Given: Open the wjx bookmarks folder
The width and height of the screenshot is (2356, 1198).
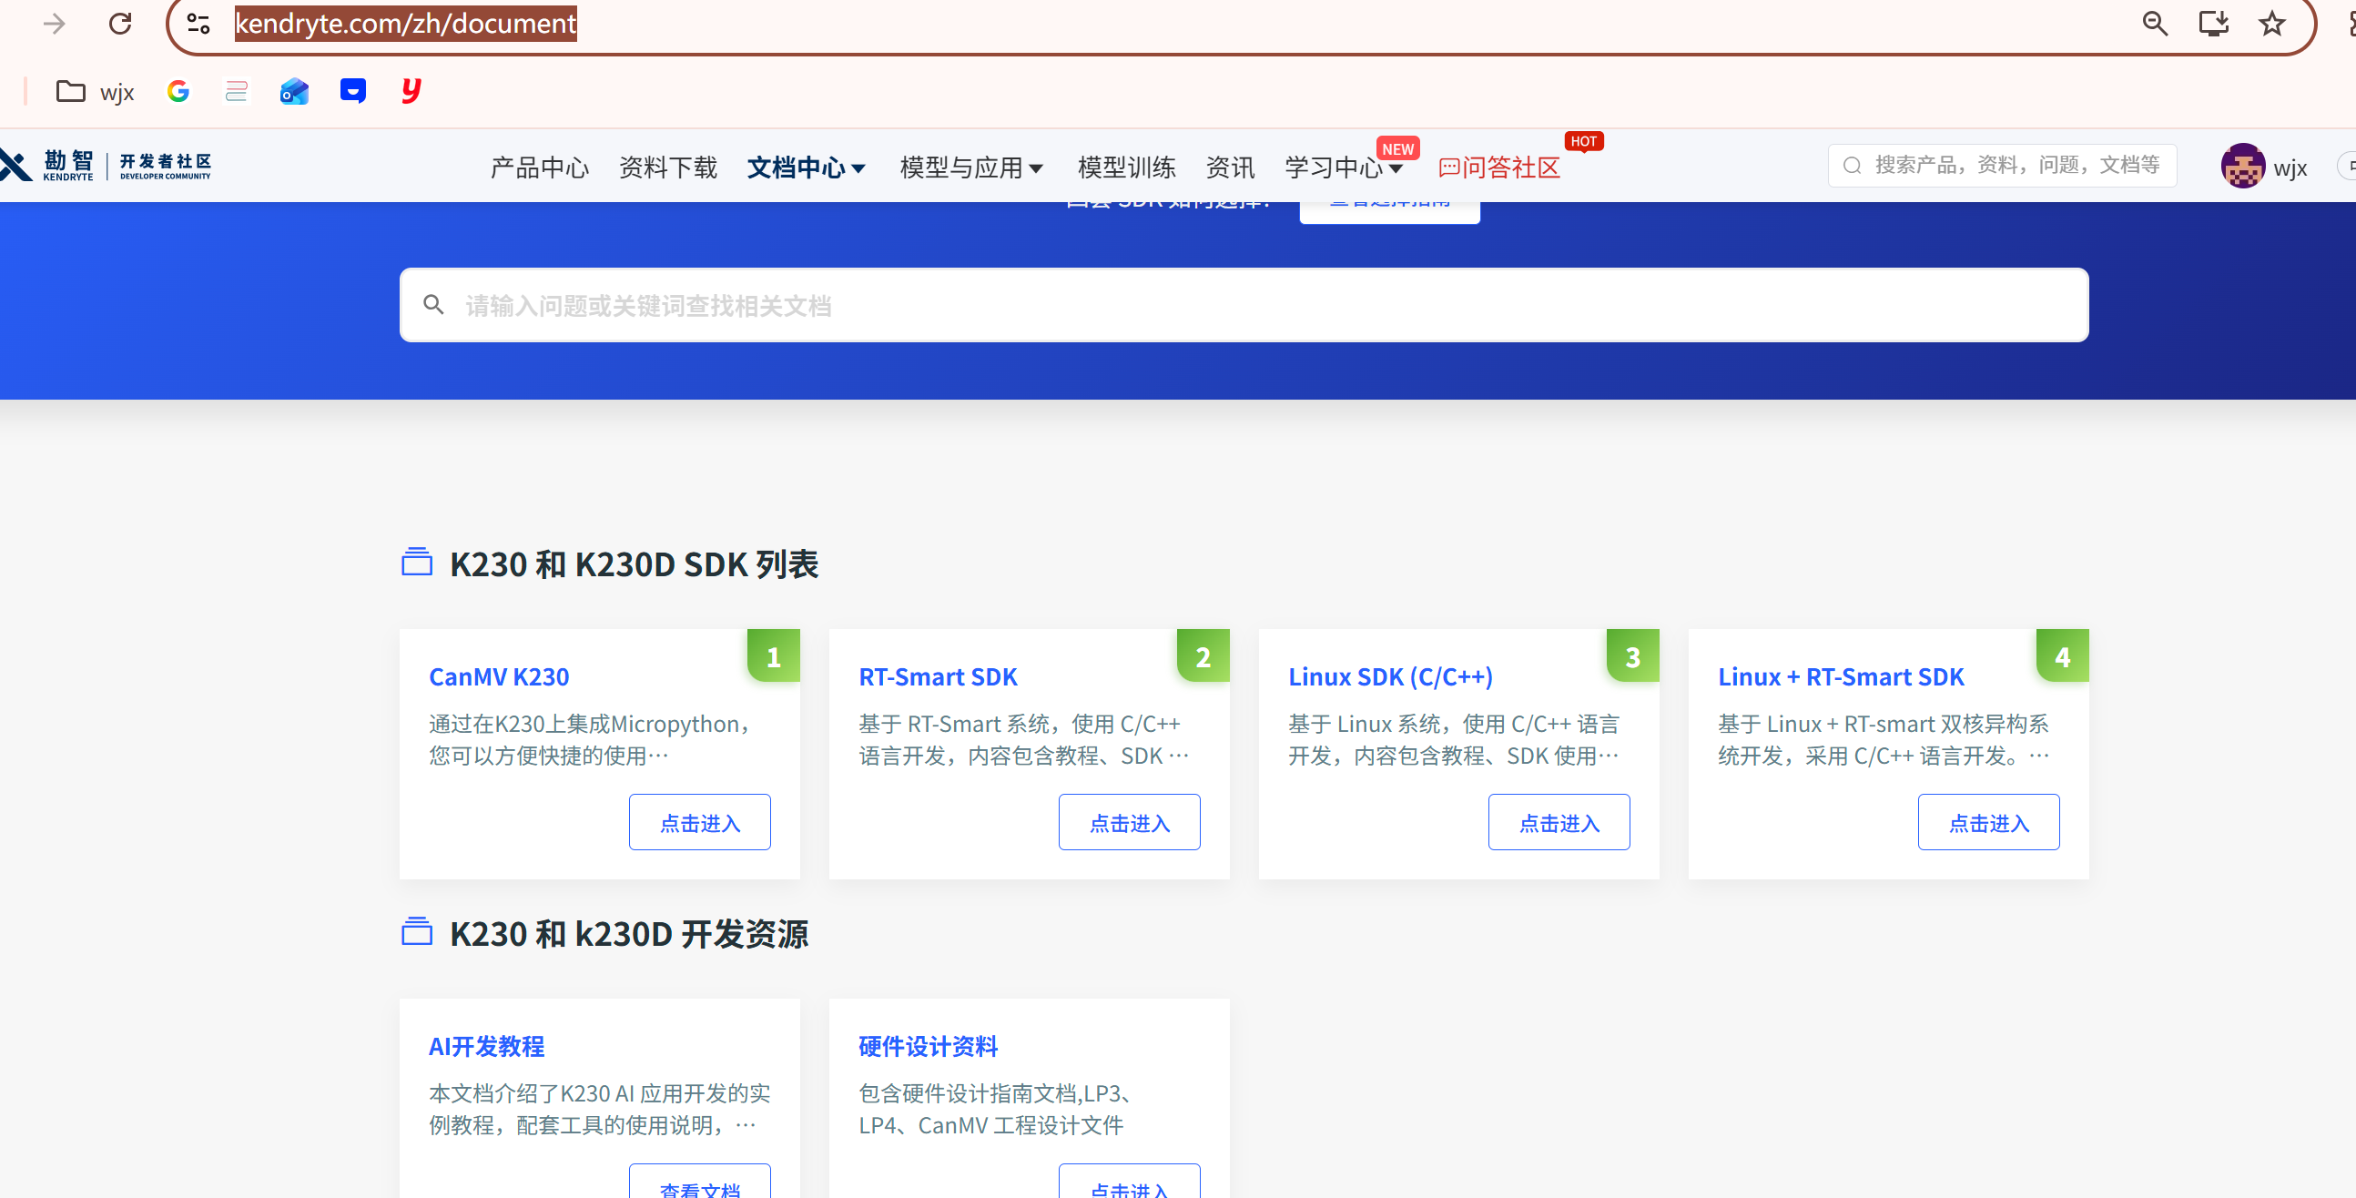Looking at the screenshot, I should tap(95, 91).
